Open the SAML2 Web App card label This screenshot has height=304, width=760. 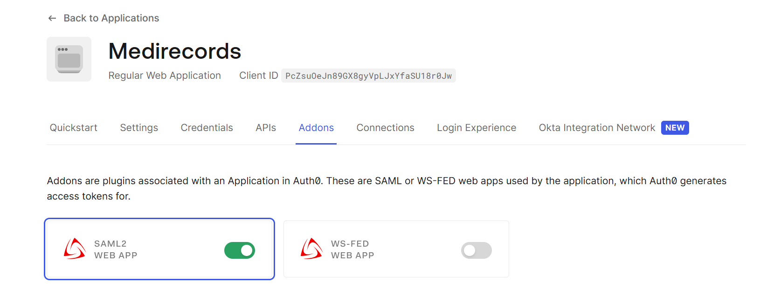click(116, 249)
